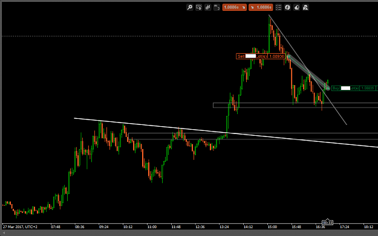Screen dimensions: 378x236
Task: Click the left arrow of horizontal scrollbar
Action: click(x=4, y=233)
